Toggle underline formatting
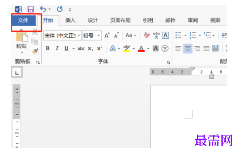This screenshot has width=240, height=153. pos(66,48)
